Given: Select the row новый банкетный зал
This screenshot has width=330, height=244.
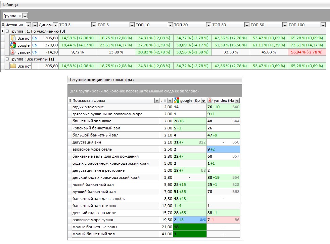Looking at the screenshot, I should tap(154, 185).
